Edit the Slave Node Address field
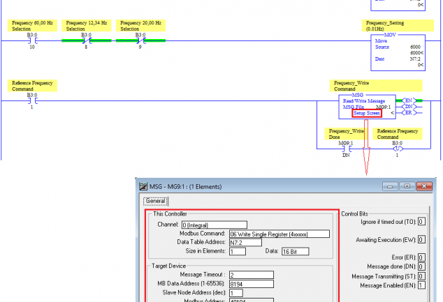Screen dimensions: 443x302 pos(236,293)
